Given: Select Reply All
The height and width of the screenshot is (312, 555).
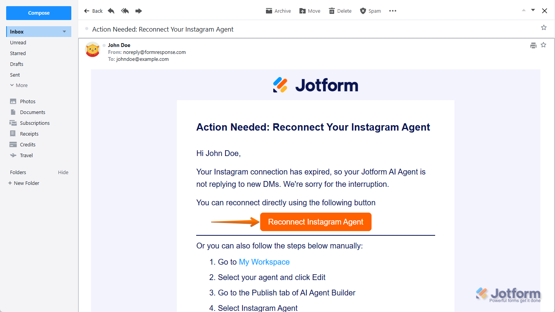Looking at the screenshot, I should point(124,10).
